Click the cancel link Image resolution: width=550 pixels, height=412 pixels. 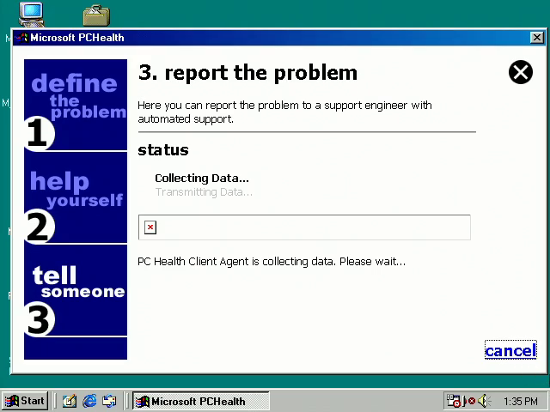click(510, 350)
